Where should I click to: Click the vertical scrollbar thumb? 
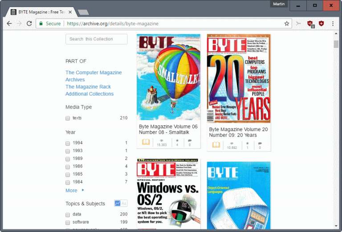pyautogui.click(x=336, y=44)
